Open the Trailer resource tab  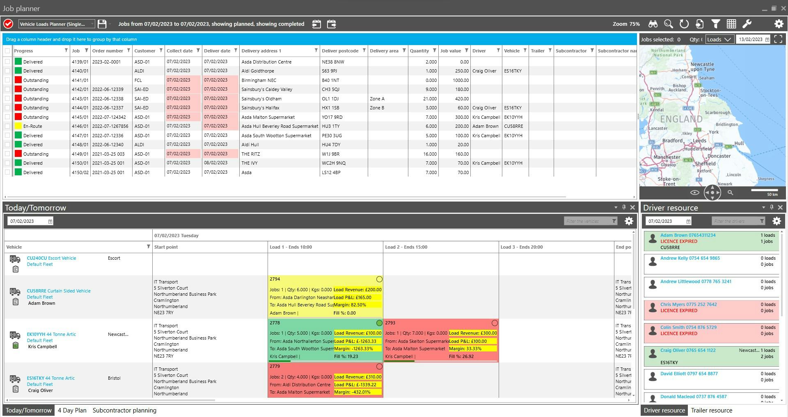point(712,410)
